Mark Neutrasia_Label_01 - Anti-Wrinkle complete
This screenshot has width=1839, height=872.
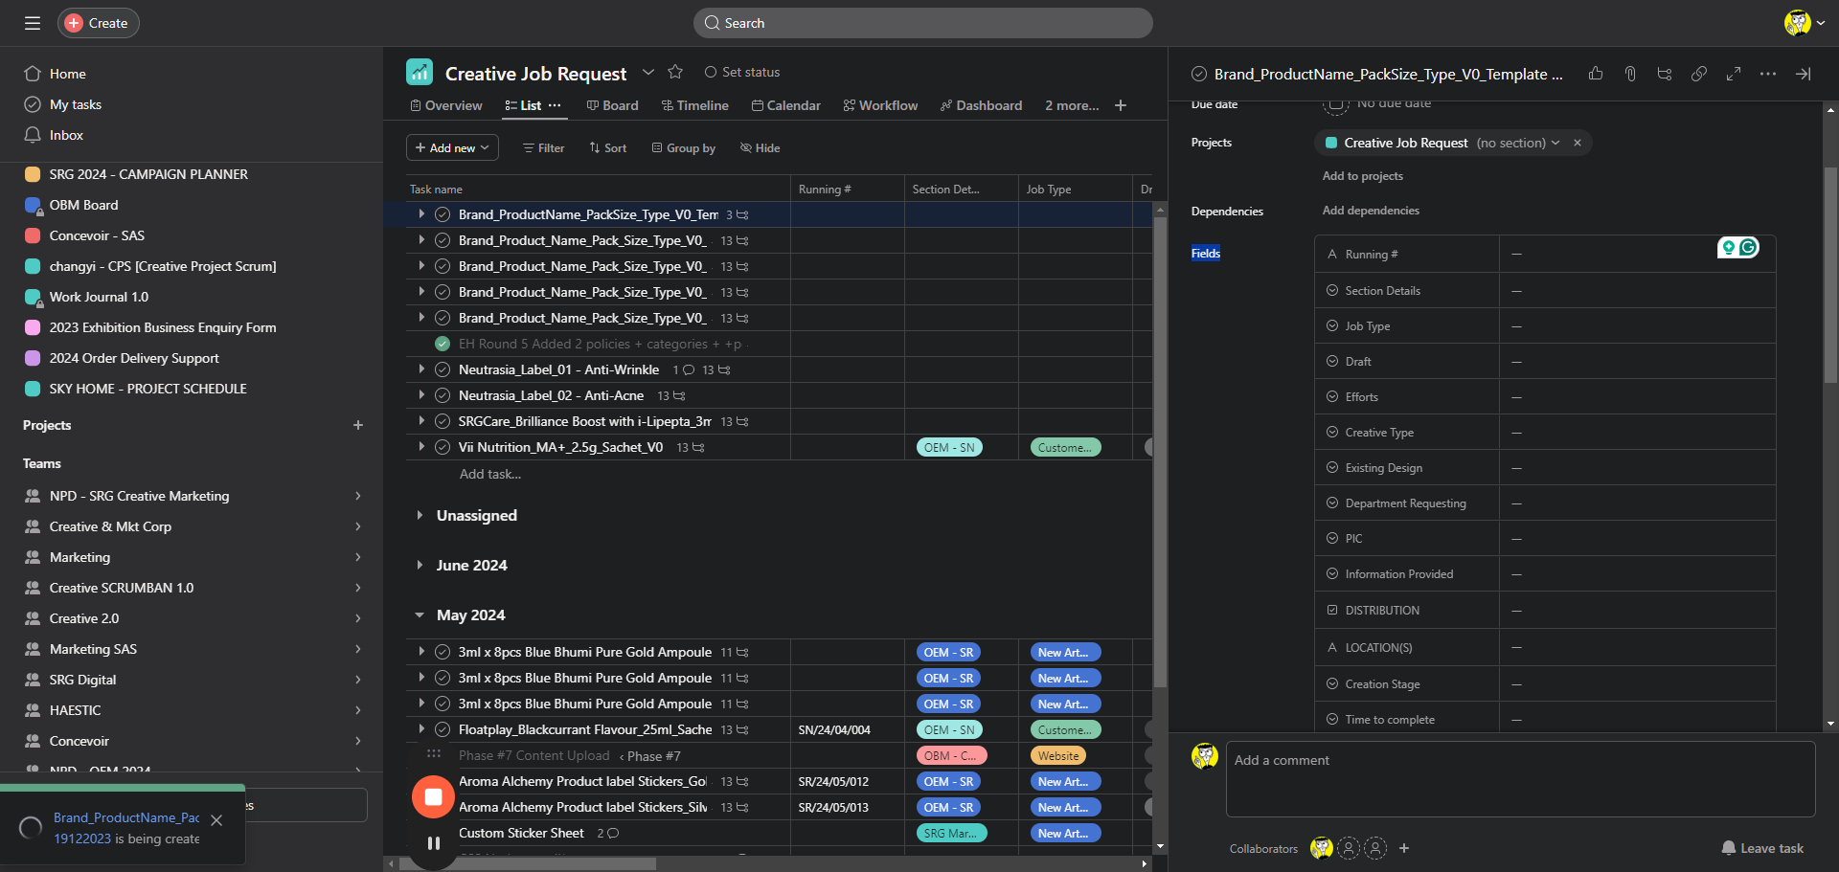pyautogui.click(x=443, y=369)
